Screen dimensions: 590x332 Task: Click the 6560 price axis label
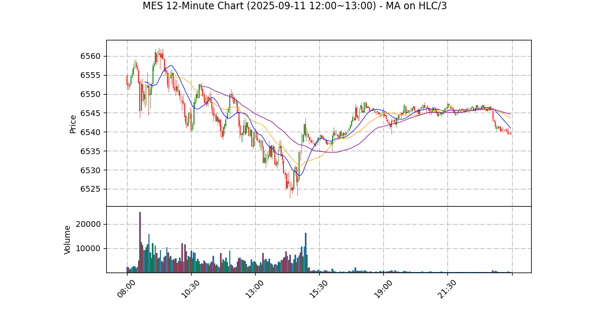(91, 57)
